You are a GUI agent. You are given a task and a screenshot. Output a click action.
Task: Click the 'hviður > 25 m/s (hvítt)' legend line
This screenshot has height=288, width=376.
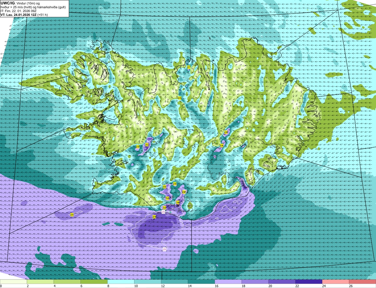pyautogui.click(x=16, y=7)
